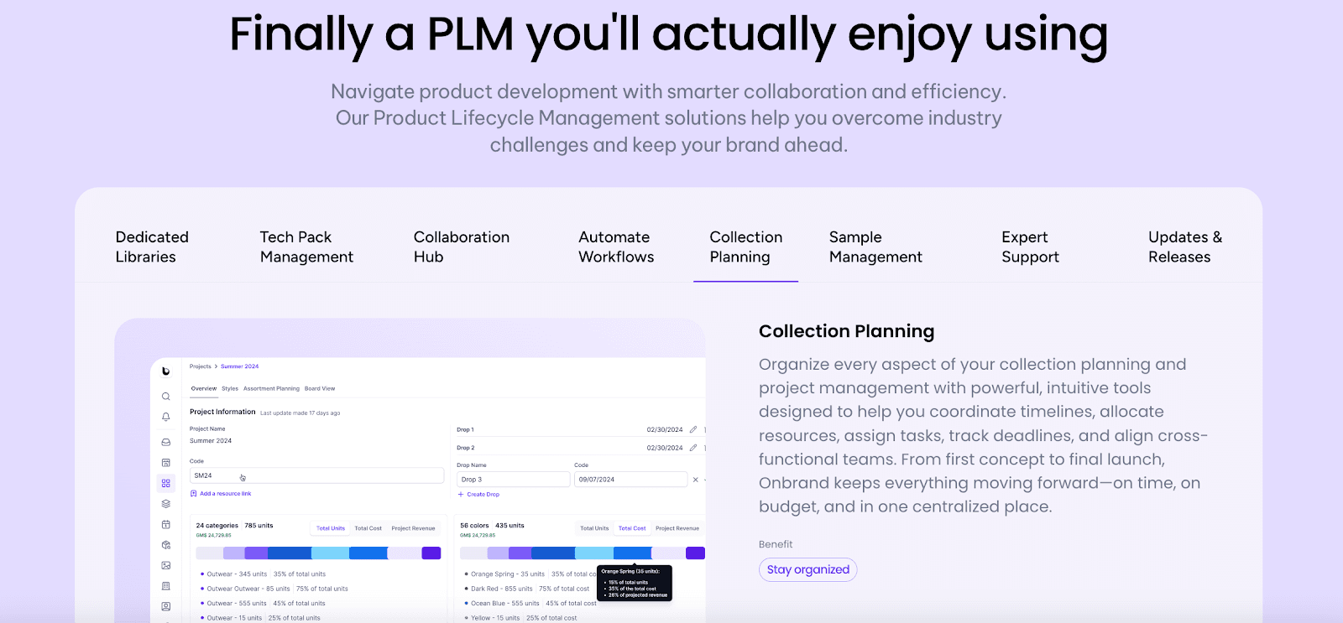Click the Outwear - 345 units row

(x=263, y=574)
